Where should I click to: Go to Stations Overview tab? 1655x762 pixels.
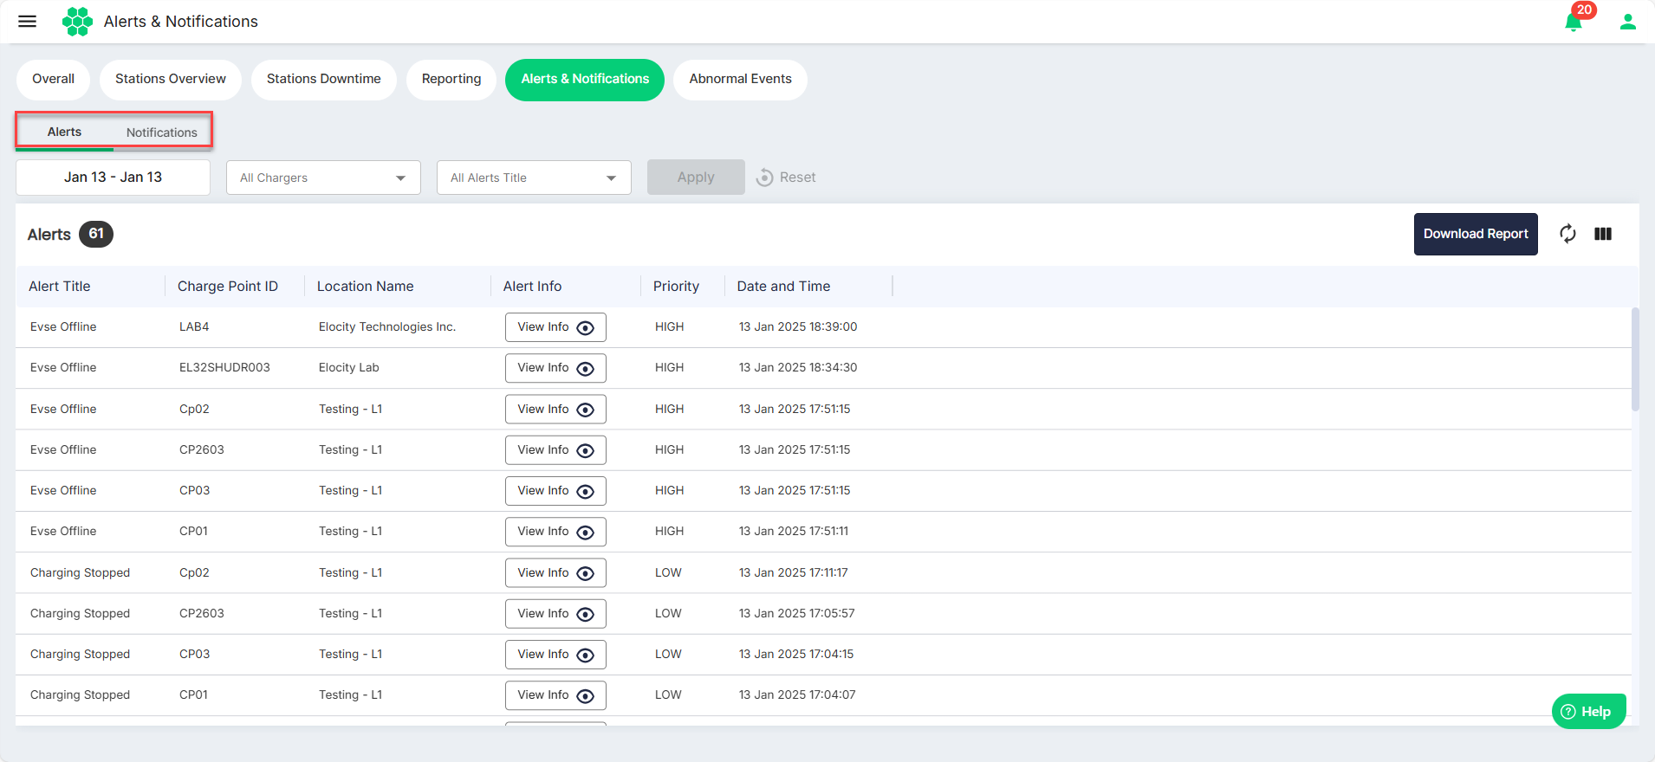[171, 79]
